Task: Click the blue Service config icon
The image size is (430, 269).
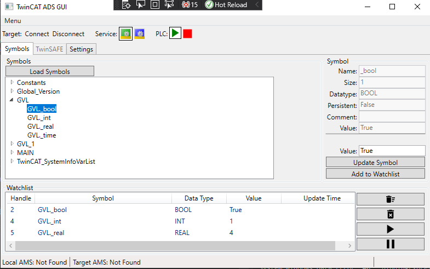Action: point(139,34)
